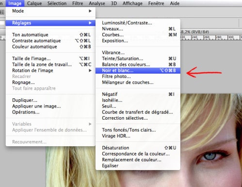242x187 pixels.
Task: Select the Réglages submenu entry
Action: (x=50, y=23)
